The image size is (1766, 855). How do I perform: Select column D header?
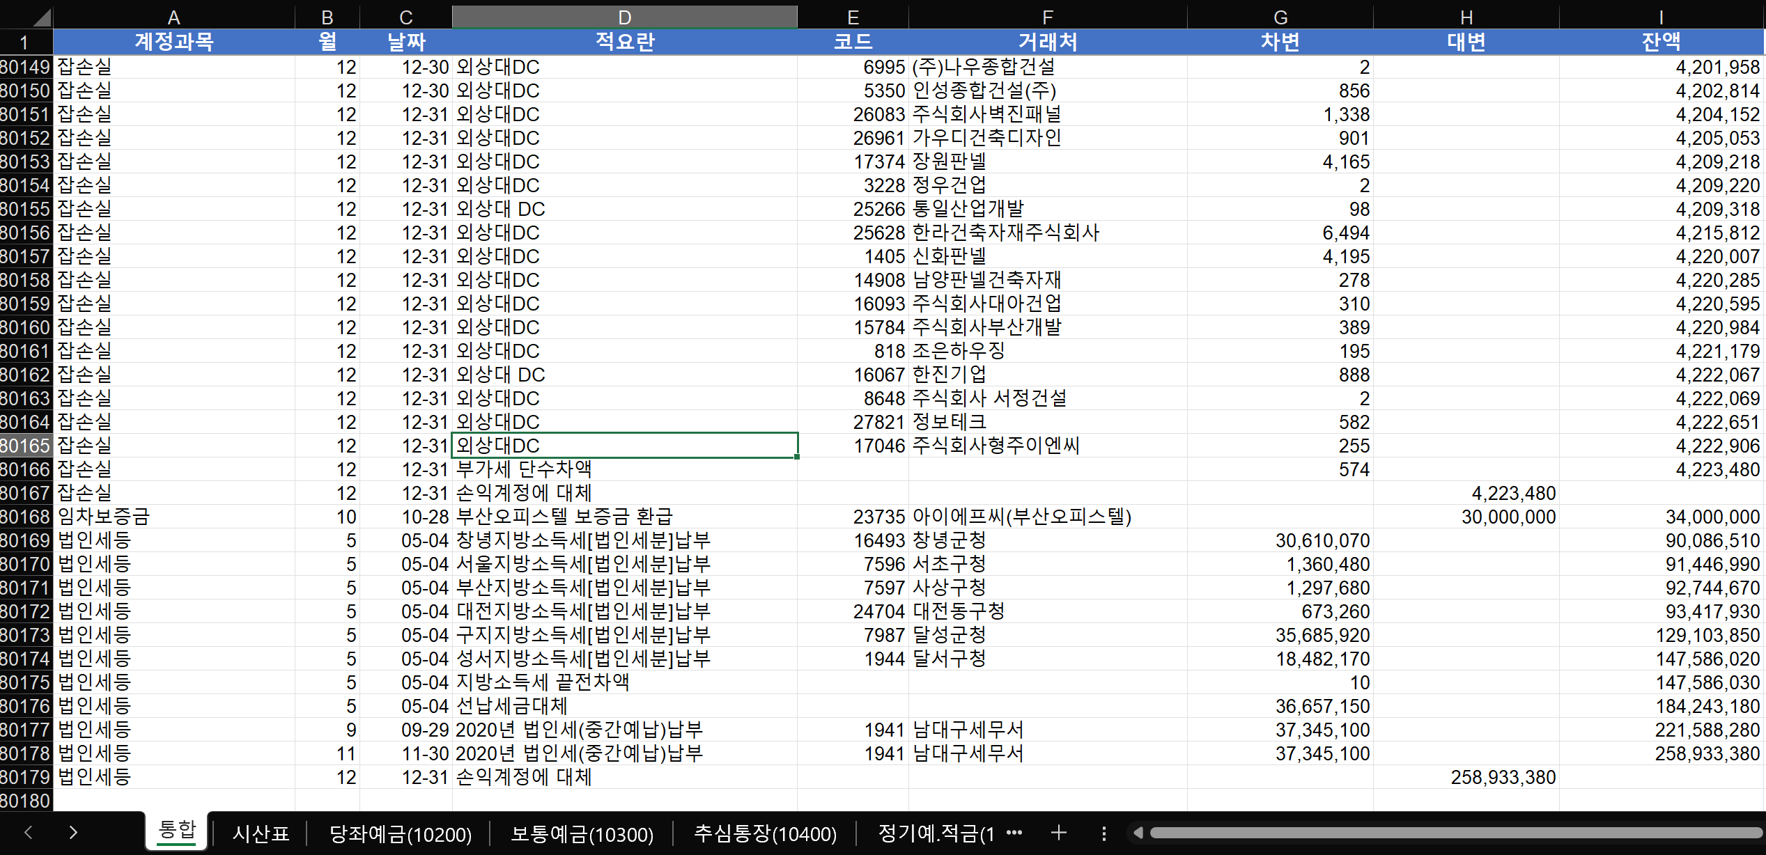point(624,17)
